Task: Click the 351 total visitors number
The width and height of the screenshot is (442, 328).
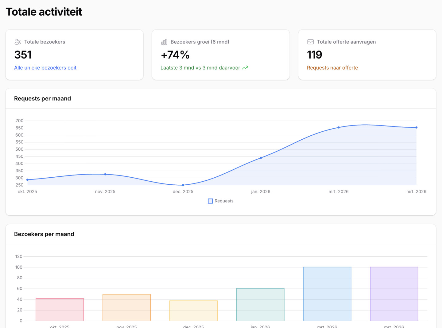Action: 23,55
